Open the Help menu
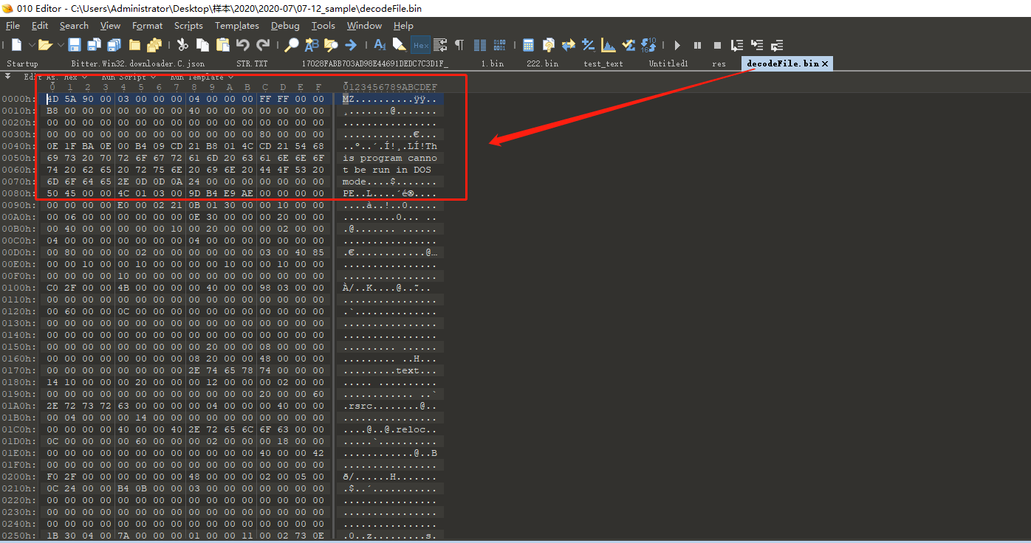1031x543 pixels. (x=403, y=26)
